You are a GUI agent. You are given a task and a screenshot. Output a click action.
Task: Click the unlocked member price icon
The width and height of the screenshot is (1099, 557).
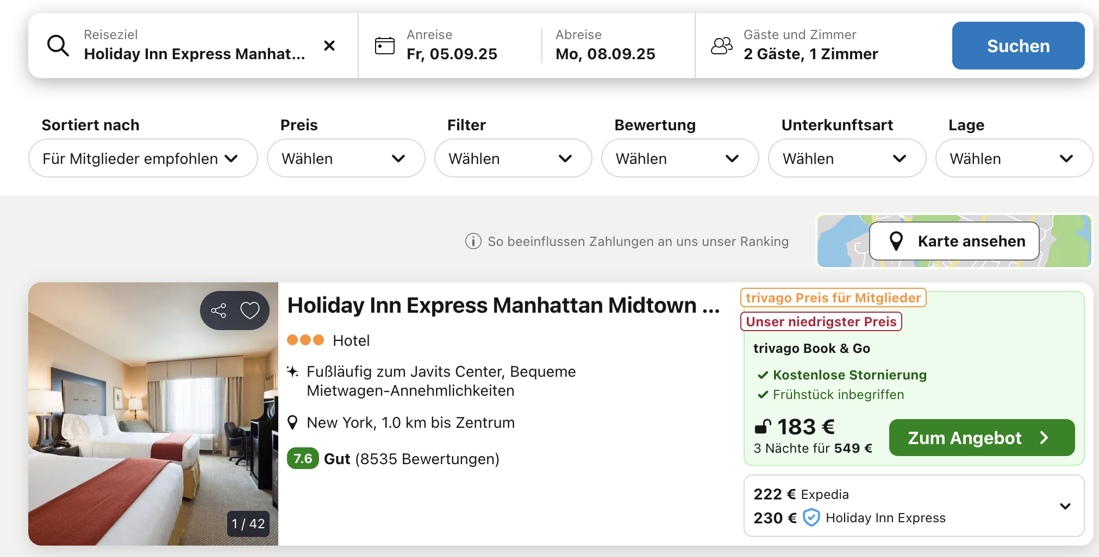click(763, 427)
